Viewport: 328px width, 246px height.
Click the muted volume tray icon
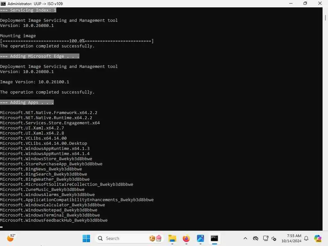pyautogui.click(x=274, y=238)
